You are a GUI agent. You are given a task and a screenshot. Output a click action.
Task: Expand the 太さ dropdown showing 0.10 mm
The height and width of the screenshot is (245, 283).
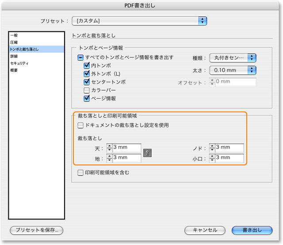(x=233, y=70)
